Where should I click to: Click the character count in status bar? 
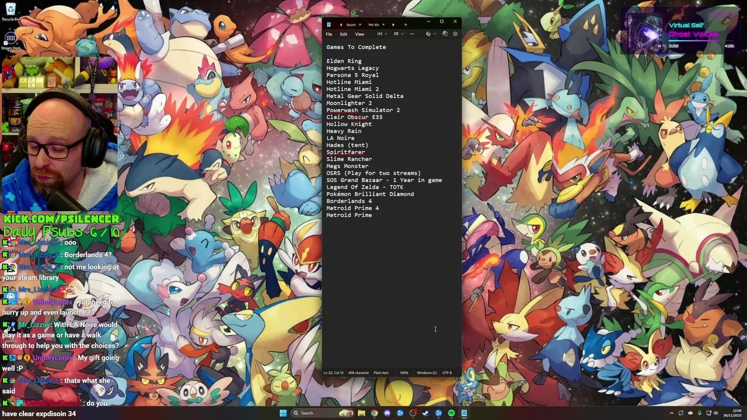(358, 373)
